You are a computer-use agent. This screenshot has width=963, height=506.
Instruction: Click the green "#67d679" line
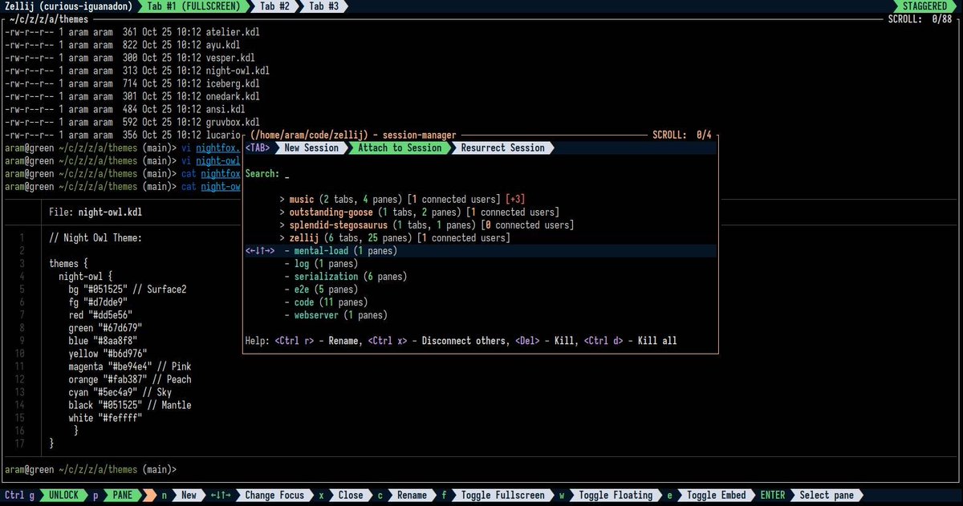tap(105, 328)
